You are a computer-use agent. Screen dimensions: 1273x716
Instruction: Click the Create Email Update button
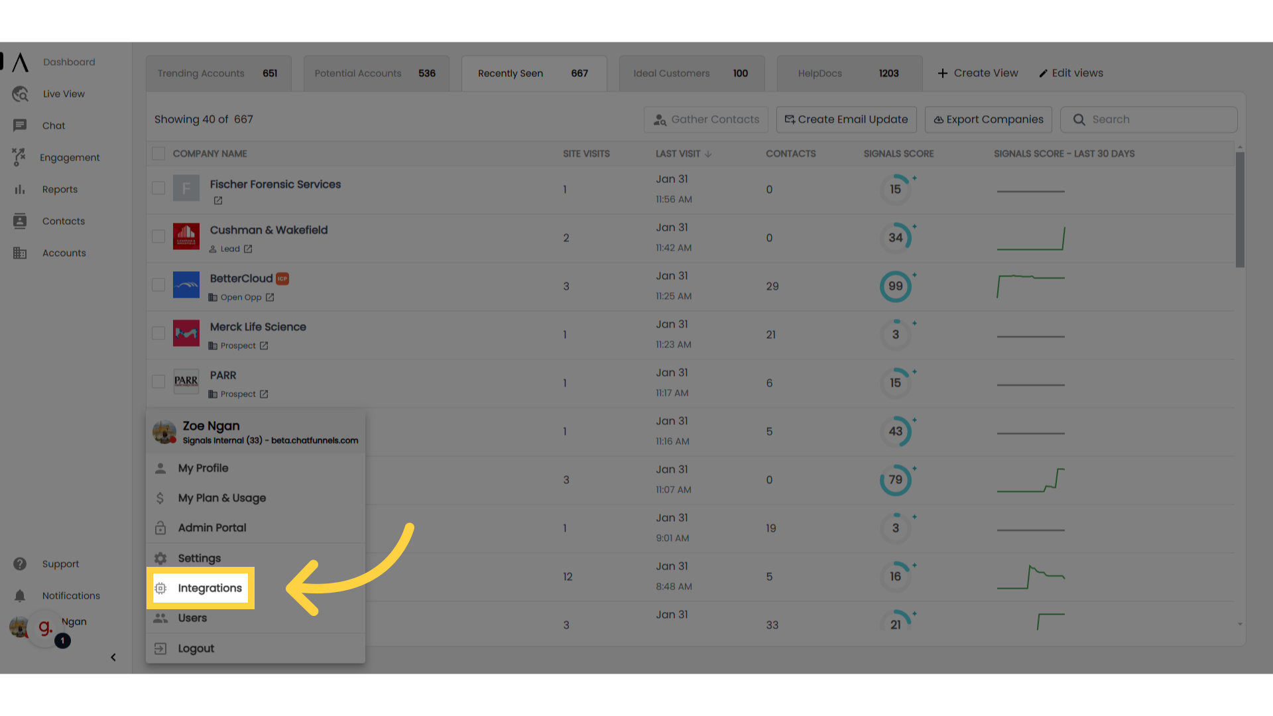point(847,119)
